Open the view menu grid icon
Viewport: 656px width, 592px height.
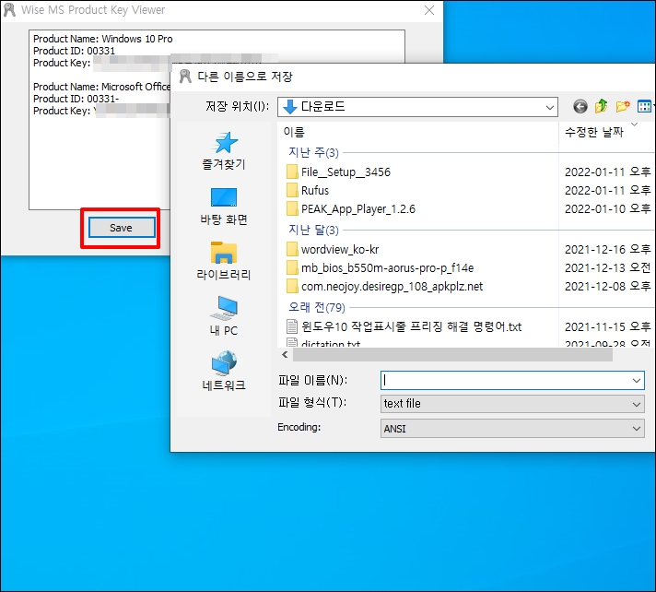[x=644, y=106]
